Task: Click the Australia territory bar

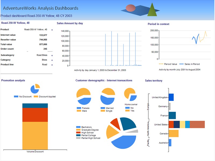Action: [x=170, y=143]
